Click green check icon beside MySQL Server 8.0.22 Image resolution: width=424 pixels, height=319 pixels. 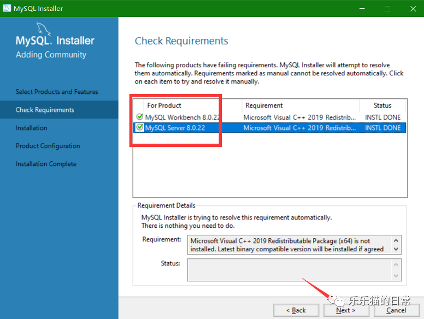(139, 127)
